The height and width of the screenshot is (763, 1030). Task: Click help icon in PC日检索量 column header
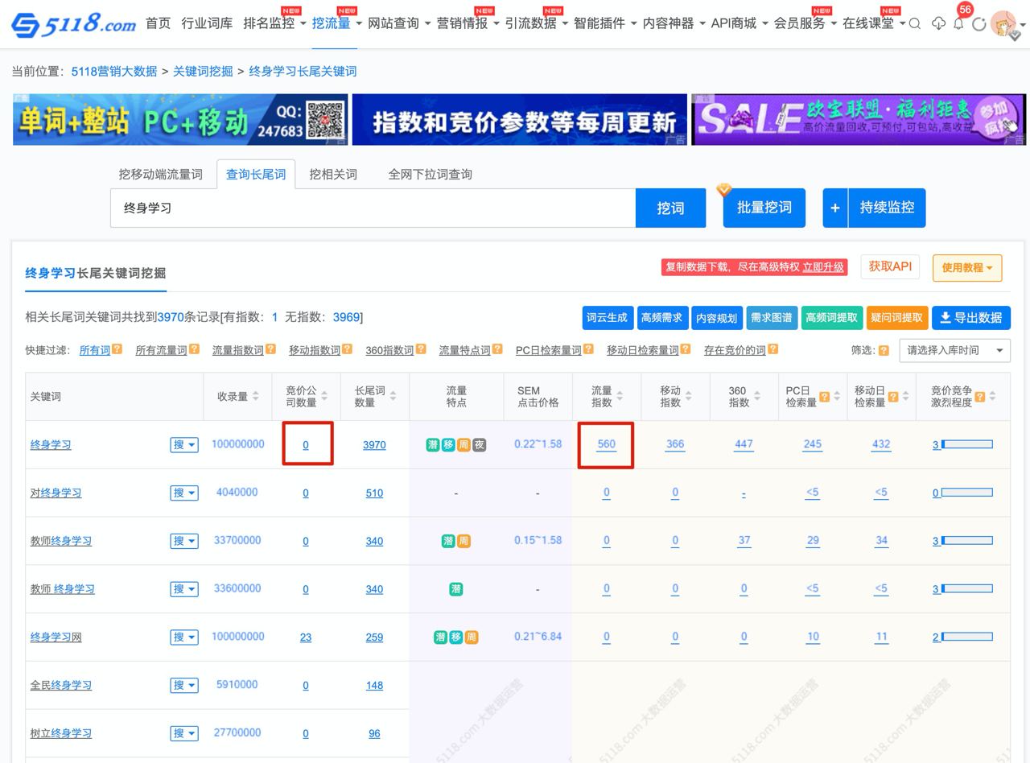point(824,396)
